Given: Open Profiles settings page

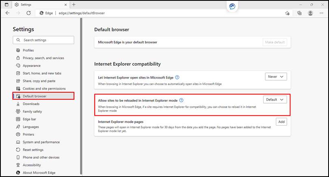Looking at the screenshot, I should tap(28, 50).
